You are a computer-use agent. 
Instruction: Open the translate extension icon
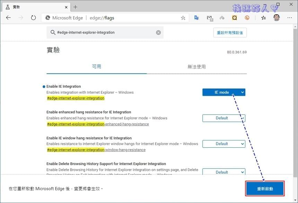coord(196,18)
